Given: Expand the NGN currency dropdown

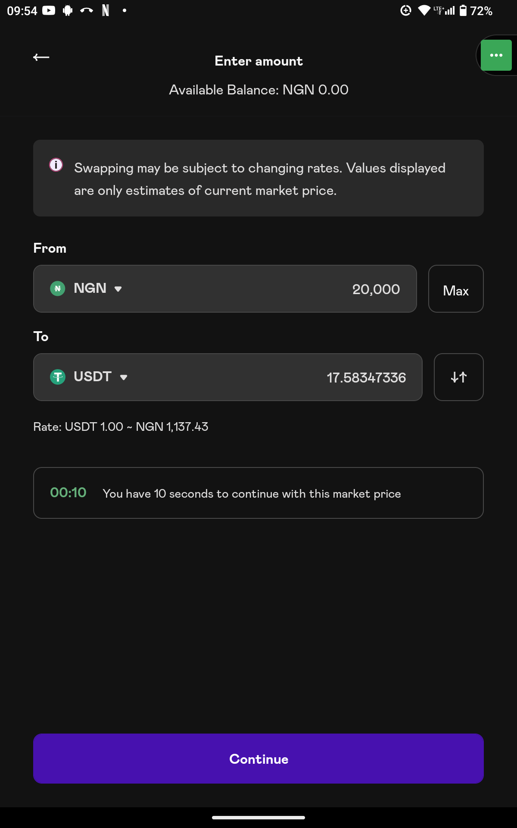Looking at the screenshot, I should tap(118, 289).
